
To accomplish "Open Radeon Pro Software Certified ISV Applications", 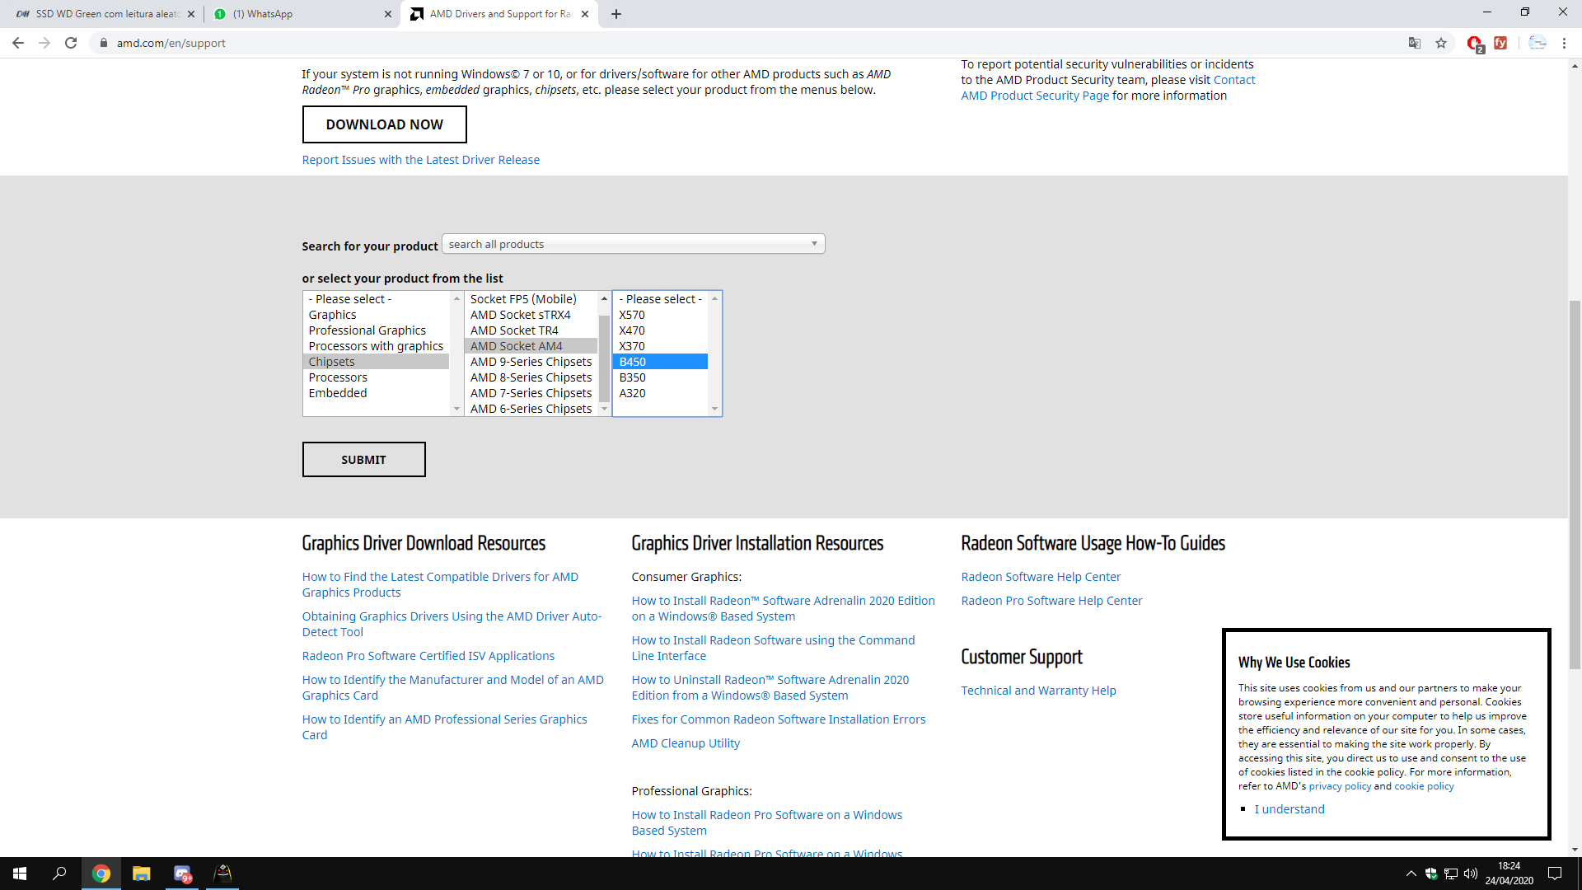I will click(x=428, y=656).
